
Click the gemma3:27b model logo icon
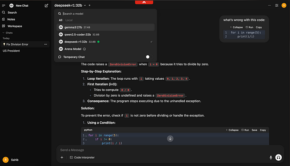[61, 27]
